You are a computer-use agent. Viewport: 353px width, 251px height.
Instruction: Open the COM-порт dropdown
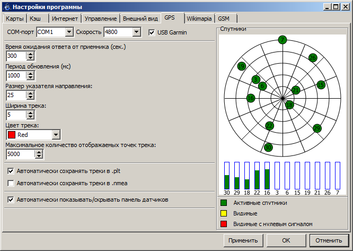coord(69,32)
